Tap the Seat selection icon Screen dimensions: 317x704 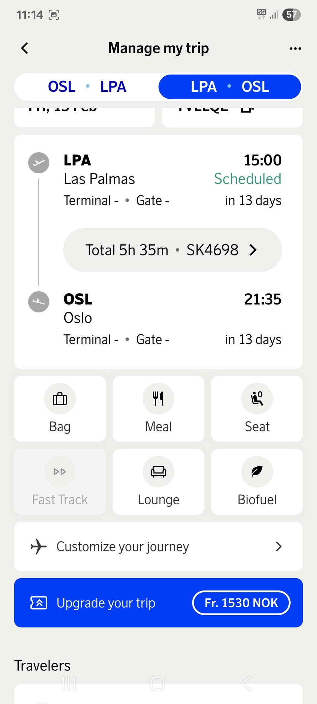257,399
